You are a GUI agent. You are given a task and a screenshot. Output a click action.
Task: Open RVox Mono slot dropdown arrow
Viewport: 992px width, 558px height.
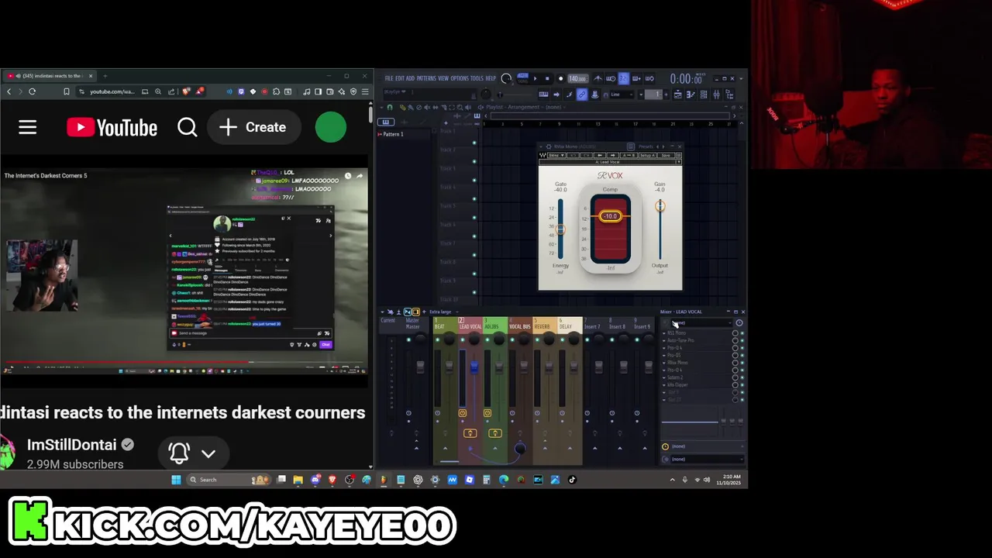(664, 363)
